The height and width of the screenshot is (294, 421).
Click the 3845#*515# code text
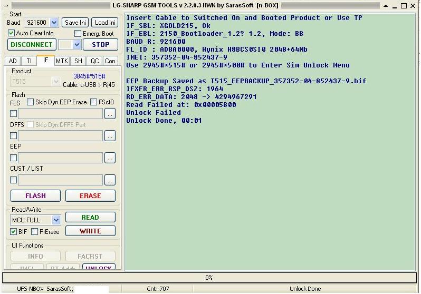click(89, 76)
